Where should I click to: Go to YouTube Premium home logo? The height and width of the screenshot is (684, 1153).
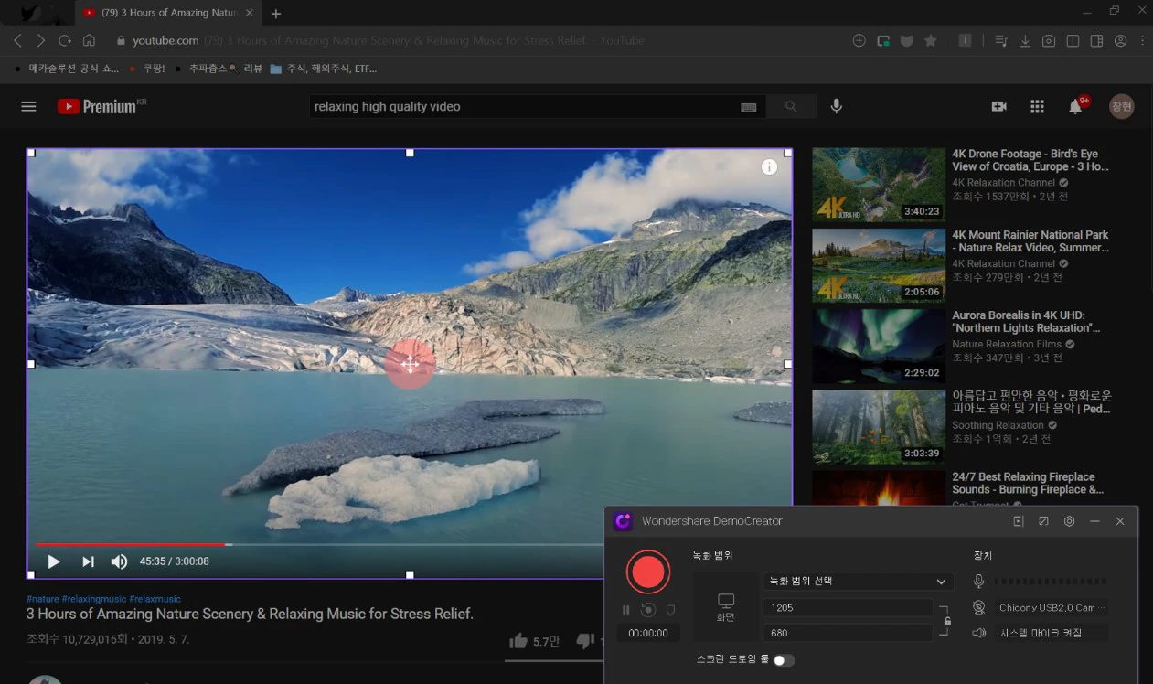coord(101,106)
